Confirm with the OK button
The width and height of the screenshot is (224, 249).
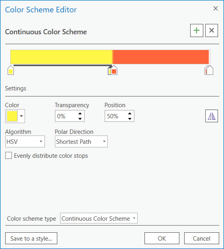(x=162, y=238)
